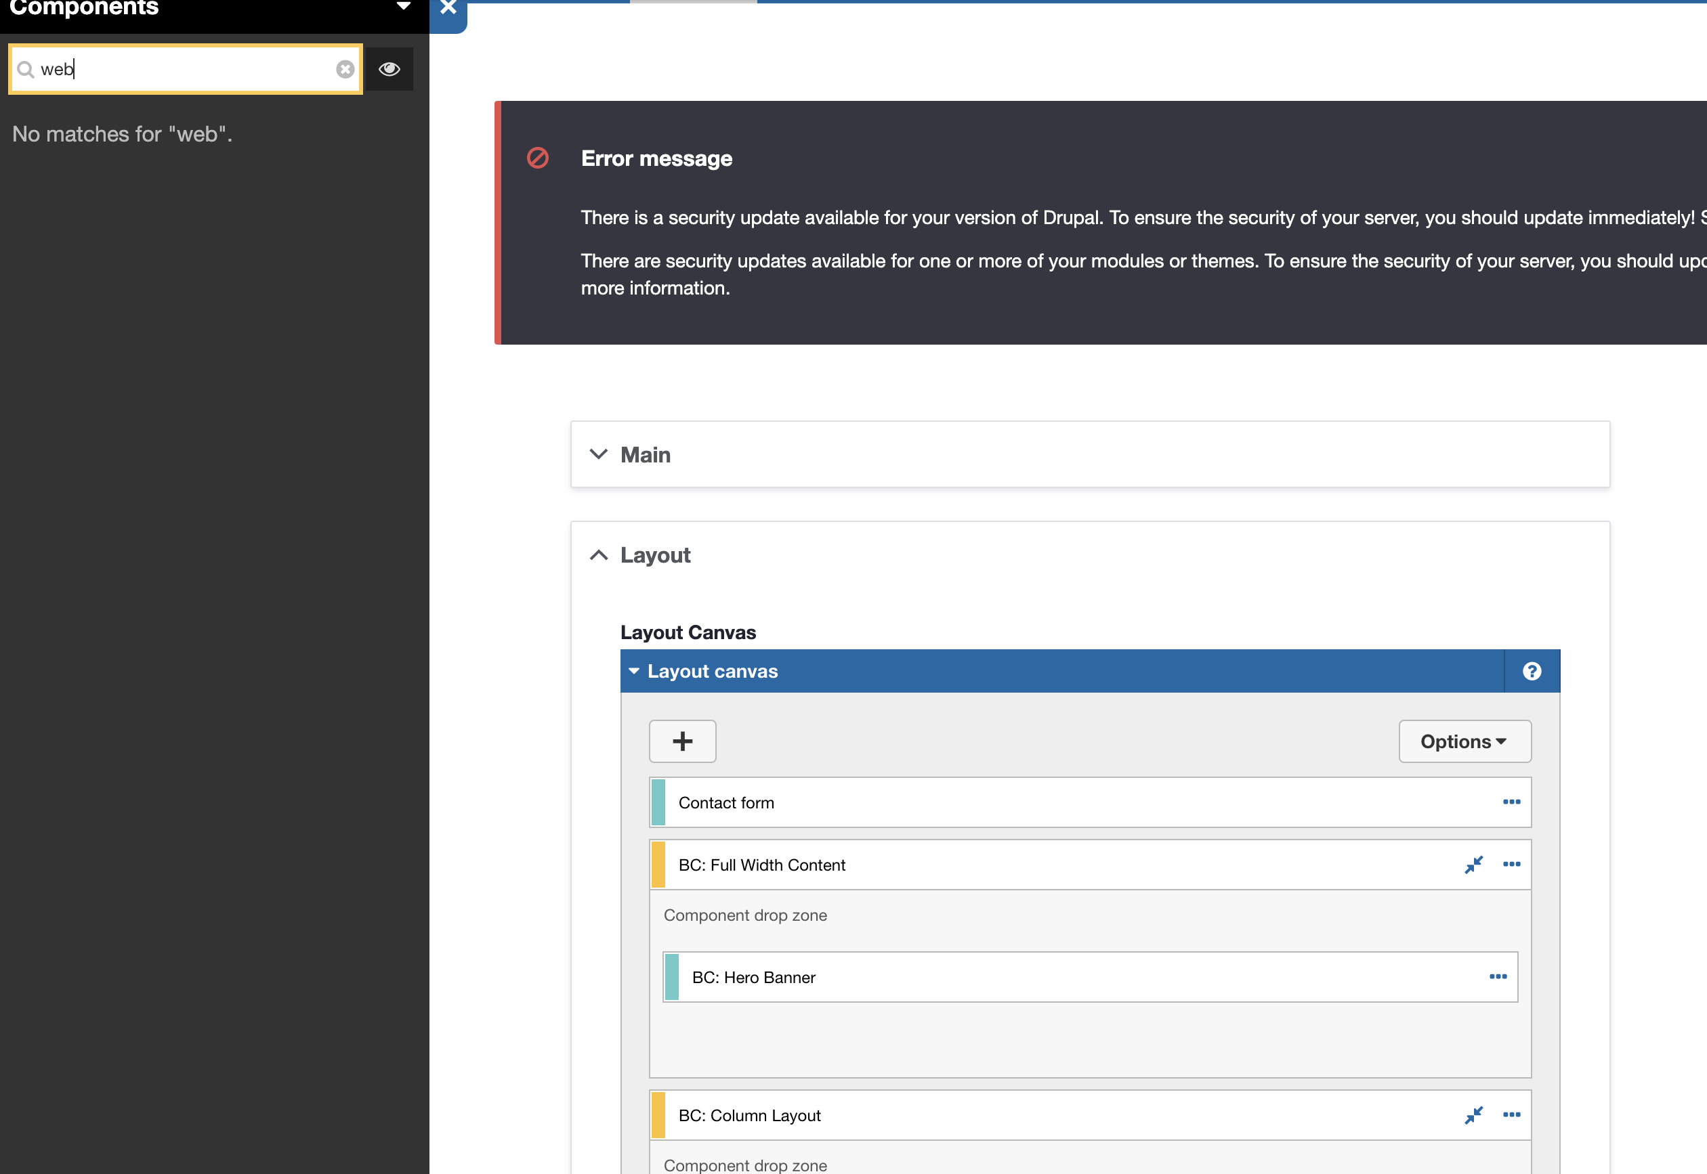The width and height of the screenshot is (1707, 1174).
Task: Select BC: Full Width Content row
Action: 1090,865
